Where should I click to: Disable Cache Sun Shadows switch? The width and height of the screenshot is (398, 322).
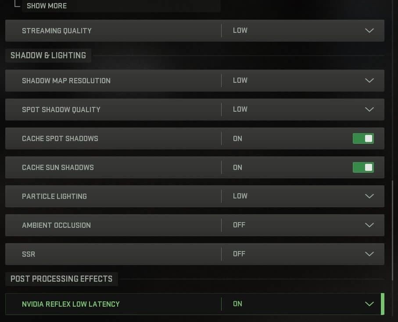click(363, 167)
